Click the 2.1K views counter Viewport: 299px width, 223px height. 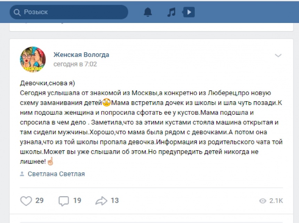pyautogui.click(x=276, y=201)
